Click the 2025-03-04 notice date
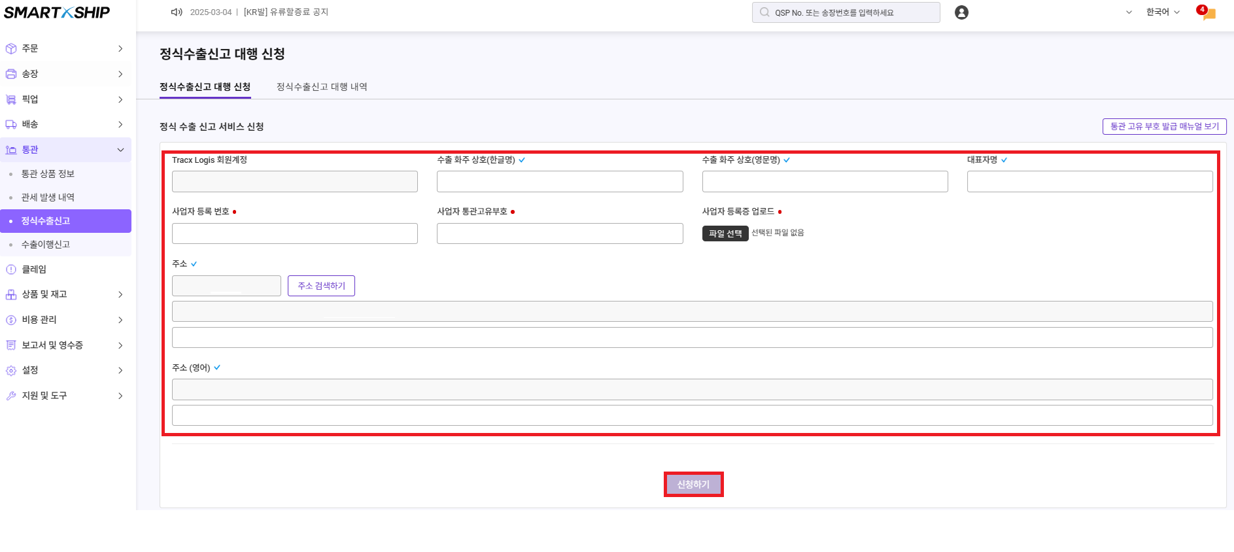The height and width of the screenshot is (552, 1234). coord(211,12)
